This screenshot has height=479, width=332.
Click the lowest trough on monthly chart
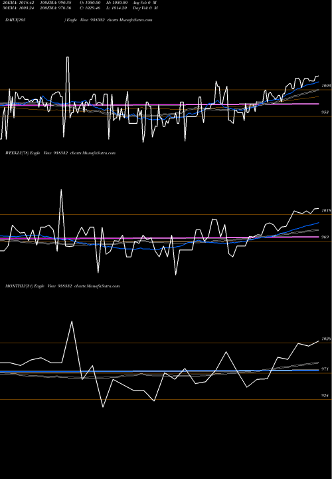[x=103, y=407]
